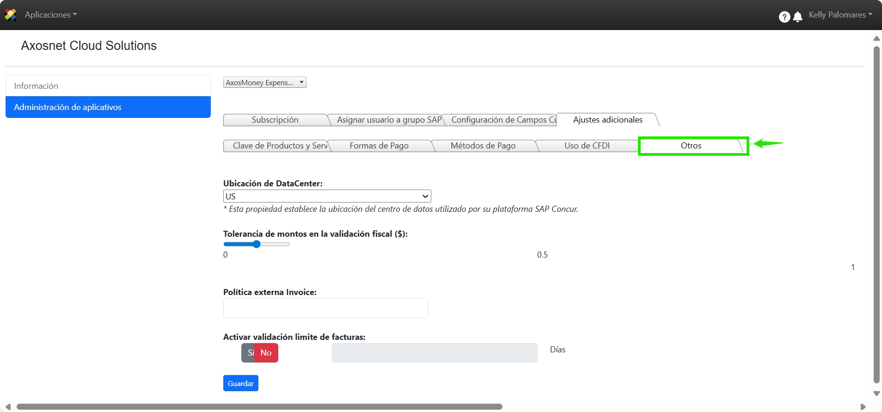Open the notifications bell icon
Screen dimensions: 882x412
point(797,17)
